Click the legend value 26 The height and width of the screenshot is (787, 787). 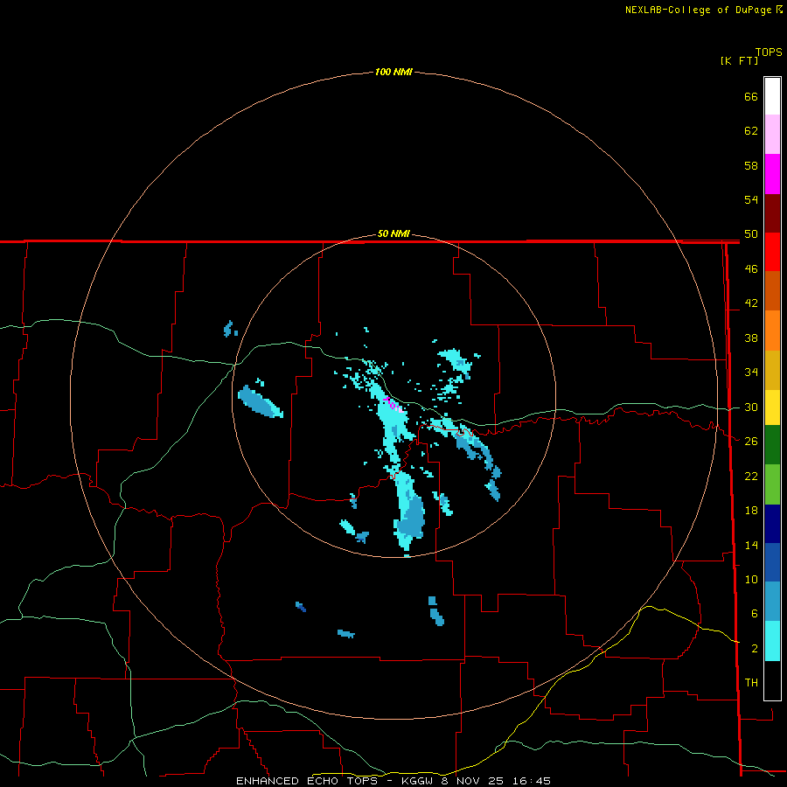pyautogui.click(x=751, y=442)
